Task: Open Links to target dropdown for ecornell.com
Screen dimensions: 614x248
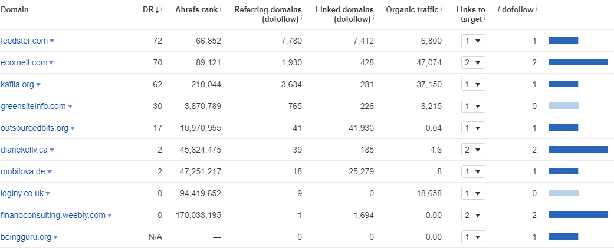Action: (x=473, y=62)
